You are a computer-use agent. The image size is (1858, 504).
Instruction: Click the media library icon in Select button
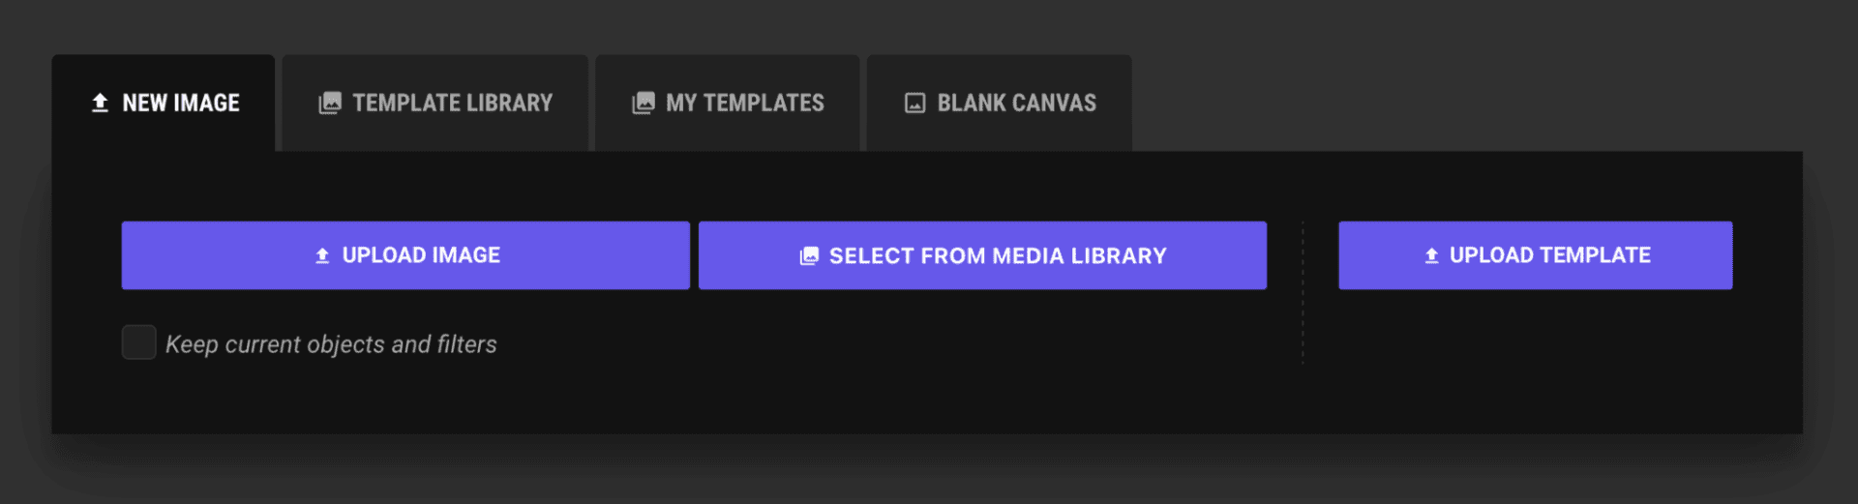pyautogui.click(x=809, y=256)
